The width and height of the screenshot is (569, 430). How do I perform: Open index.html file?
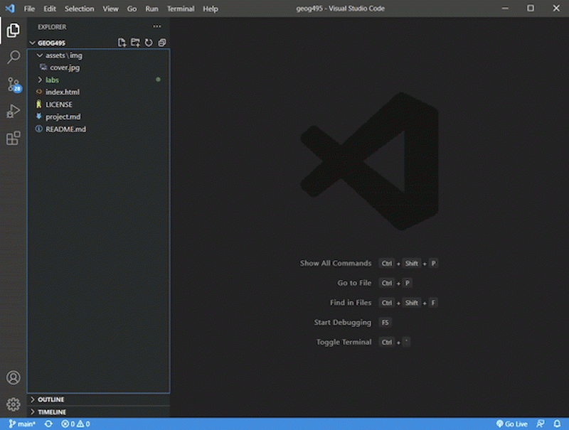click(62, 92)
